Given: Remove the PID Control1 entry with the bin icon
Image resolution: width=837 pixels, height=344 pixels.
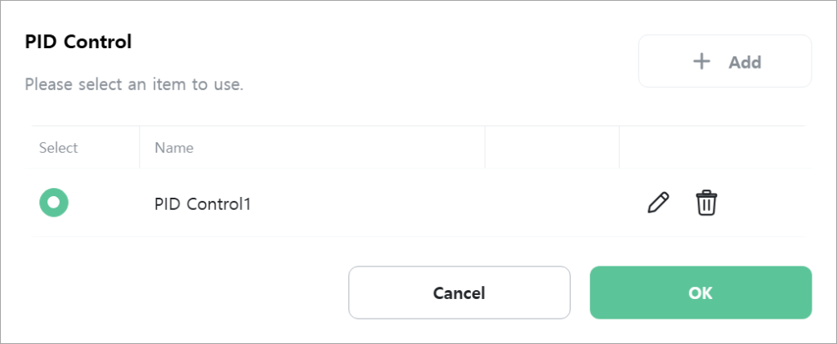Looking at the screenshot, I should click(706, 203).
